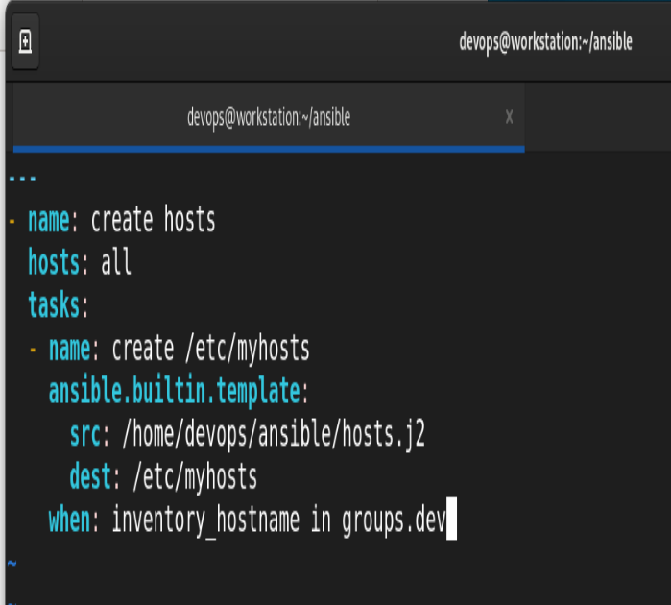Image resolution: width=671 pixels, height=605 pixels.
Task: Click the '/etc/myhosts' destination value
Action: point(195,478)
